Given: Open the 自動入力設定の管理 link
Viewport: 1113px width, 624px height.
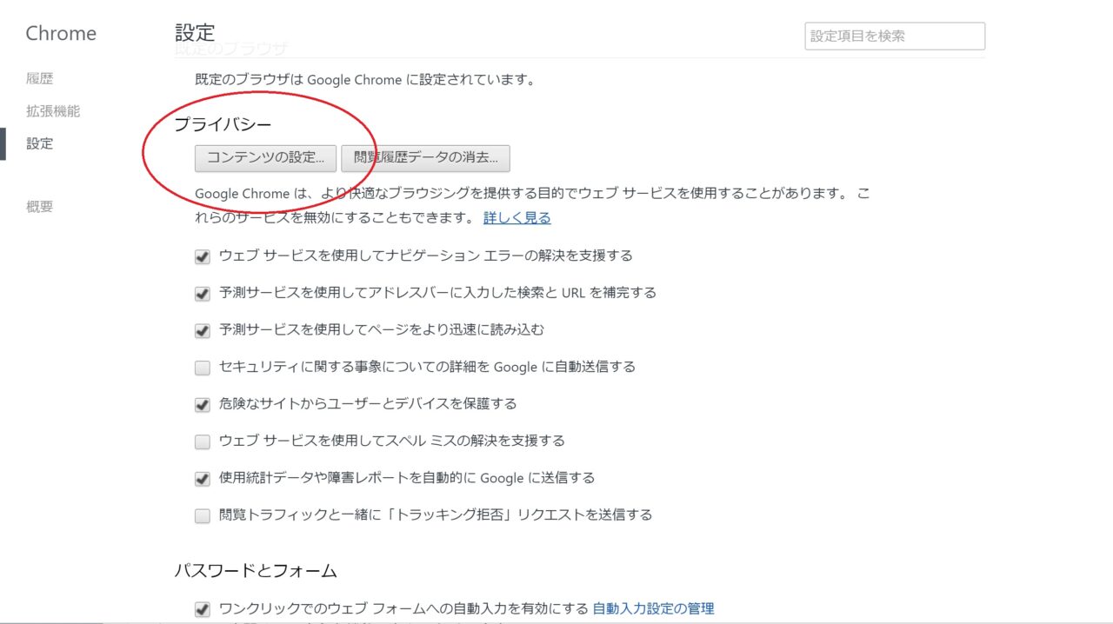Looking at the screenshot, I should click(x=652, y=608).
